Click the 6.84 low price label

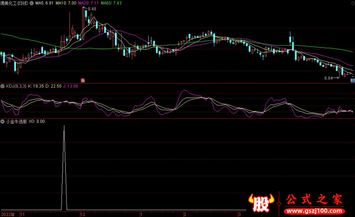point(328,78)
